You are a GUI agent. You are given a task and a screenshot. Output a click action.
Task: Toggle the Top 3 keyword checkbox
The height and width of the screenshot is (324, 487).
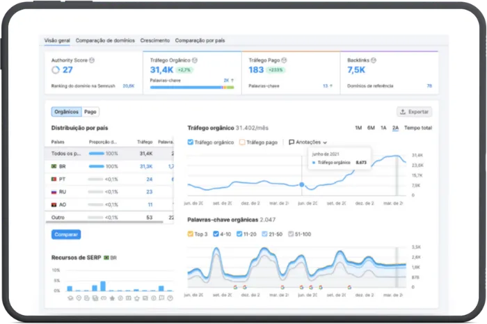(x=191, y=234)
